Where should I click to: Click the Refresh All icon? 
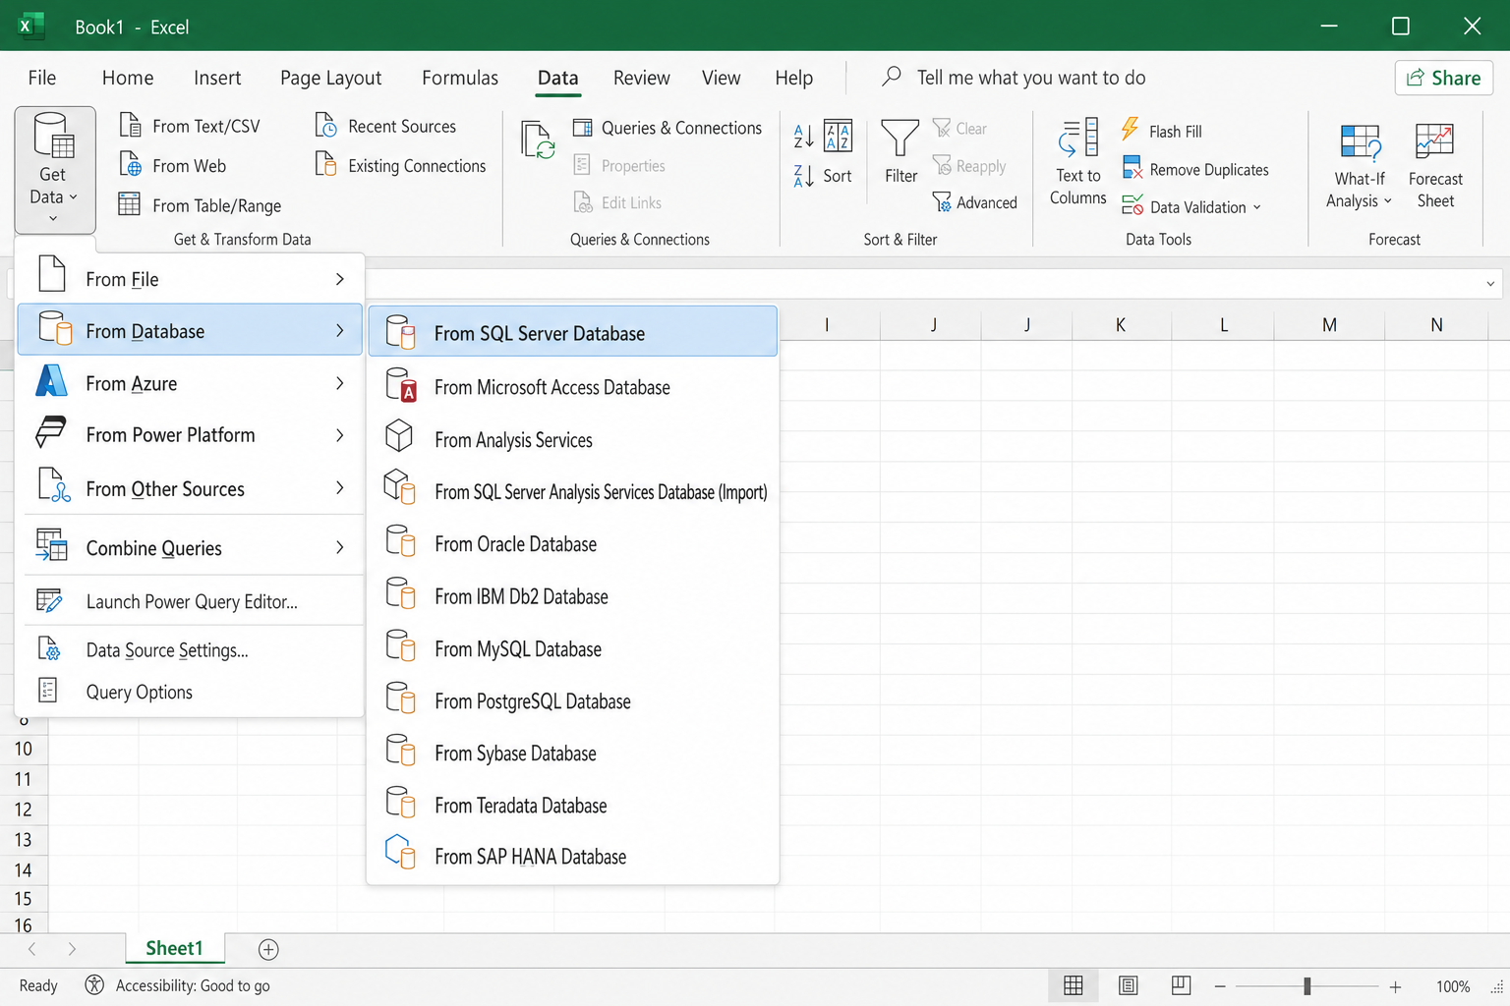(538, 140)
